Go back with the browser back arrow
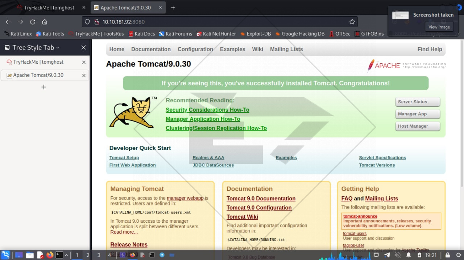The image size is (464, 260). click(x=8, y=22)
